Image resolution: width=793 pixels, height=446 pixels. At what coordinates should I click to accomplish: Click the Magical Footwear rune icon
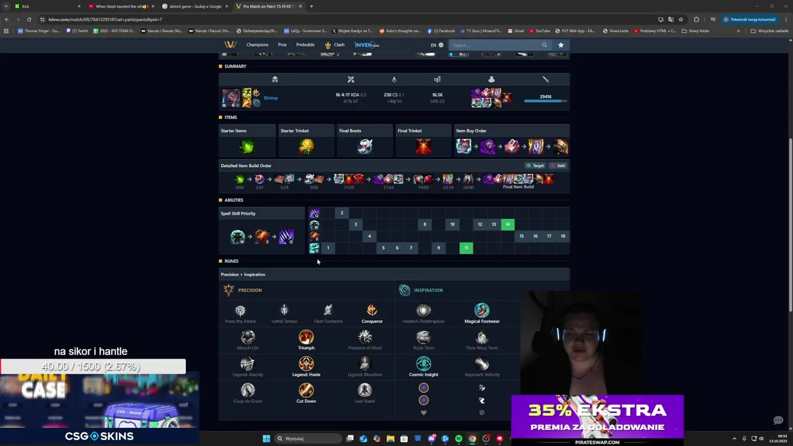pos(482,310)
